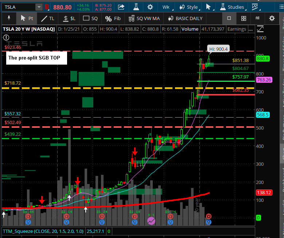This screenshot has height=238, width=284.
Task: Click the ellipsis after Earnings in header
Action: [x=251, y=29]
